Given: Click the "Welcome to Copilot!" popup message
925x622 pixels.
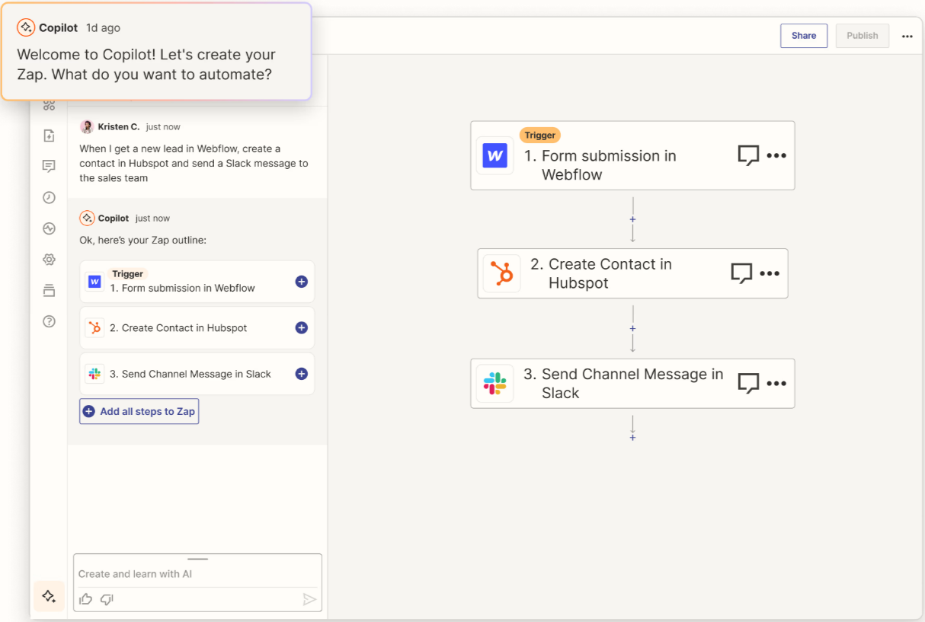Looking at the screenshot, I should pos(146,65).
